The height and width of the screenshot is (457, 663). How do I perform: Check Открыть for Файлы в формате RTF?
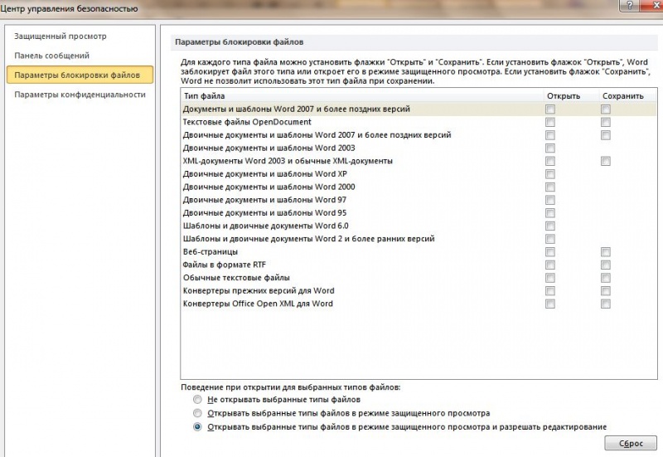(x=550, y=265)
